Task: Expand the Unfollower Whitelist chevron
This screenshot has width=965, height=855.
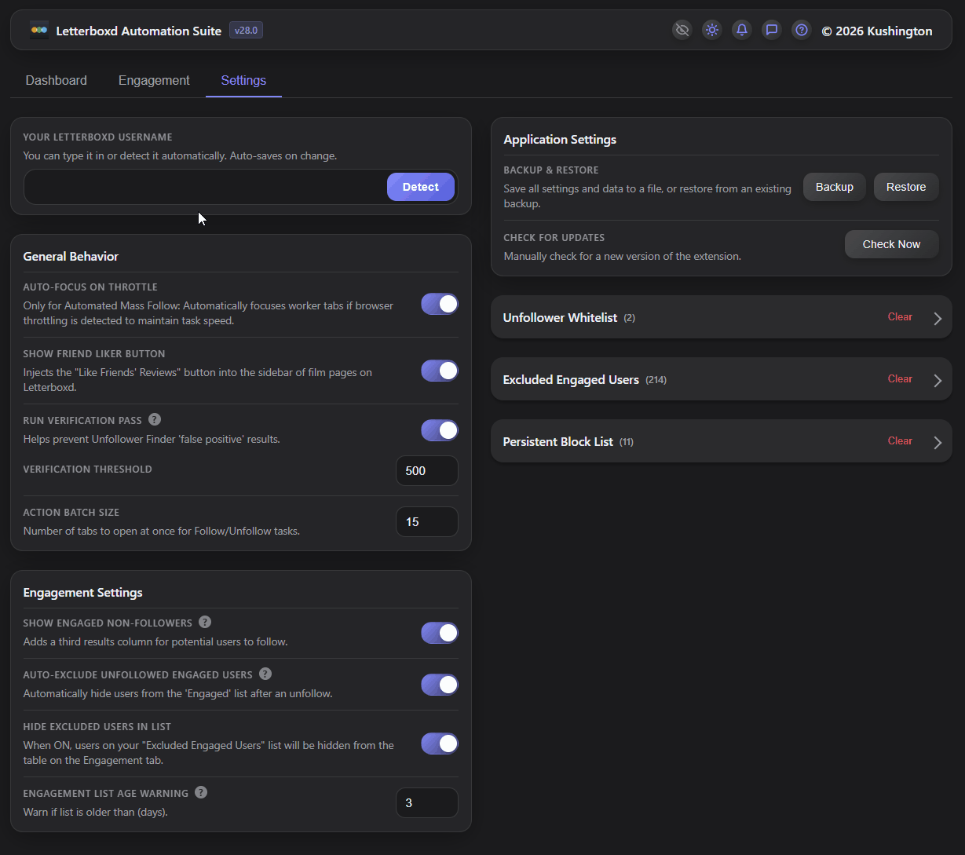Action: pos(938,318)
